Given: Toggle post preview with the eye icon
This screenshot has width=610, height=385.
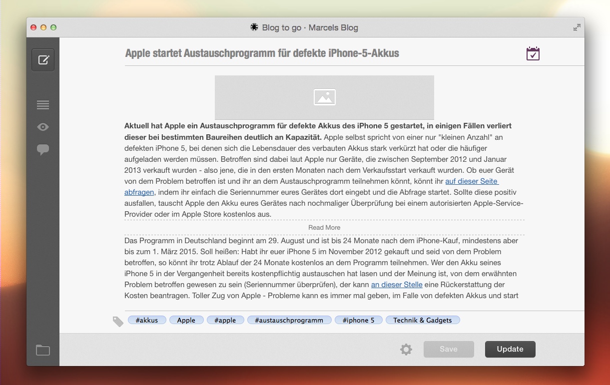Looking at the screenshot, I should click(43, 127).
